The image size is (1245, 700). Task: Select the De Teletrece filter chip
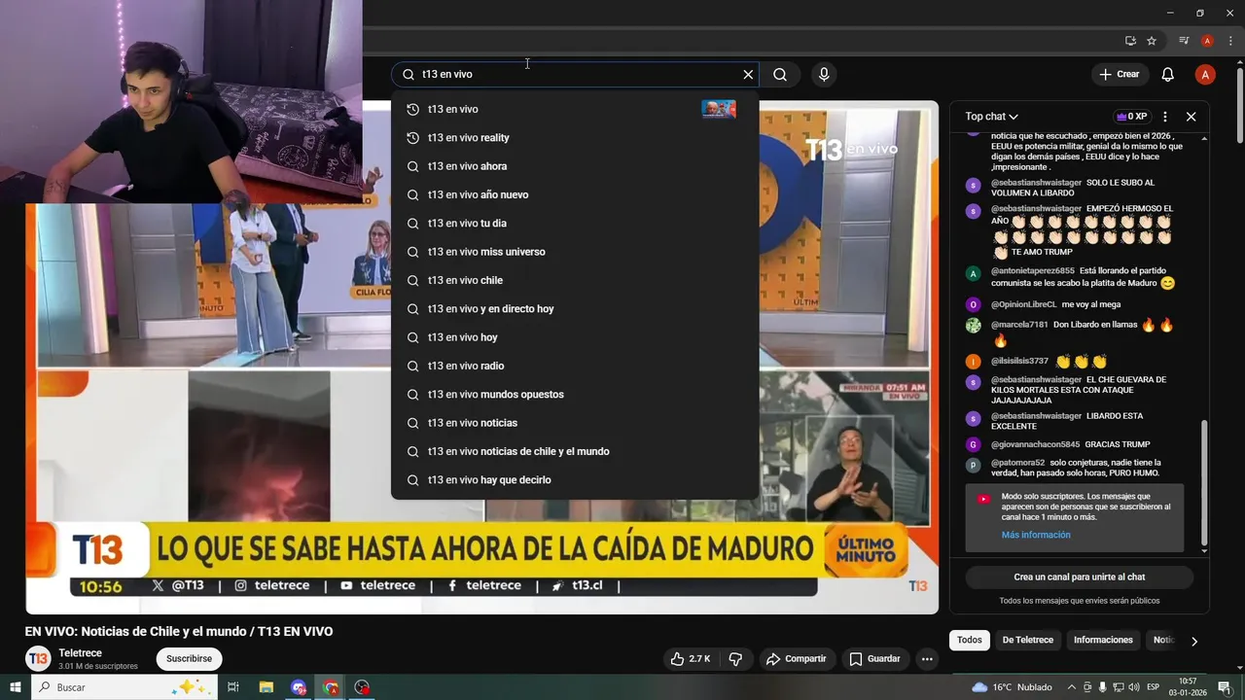(x=1027, y=640)
